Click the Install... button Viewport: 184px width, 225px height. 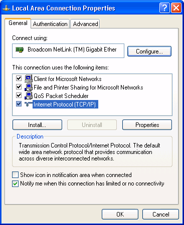37,125
